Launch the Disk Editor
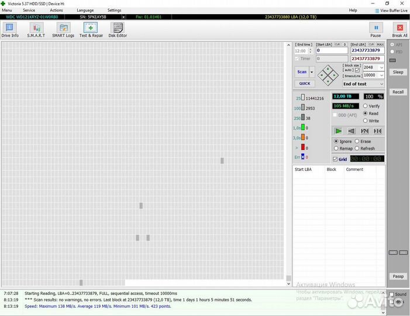The height and width of the screenshot is (316, 410). click(118, 29)
